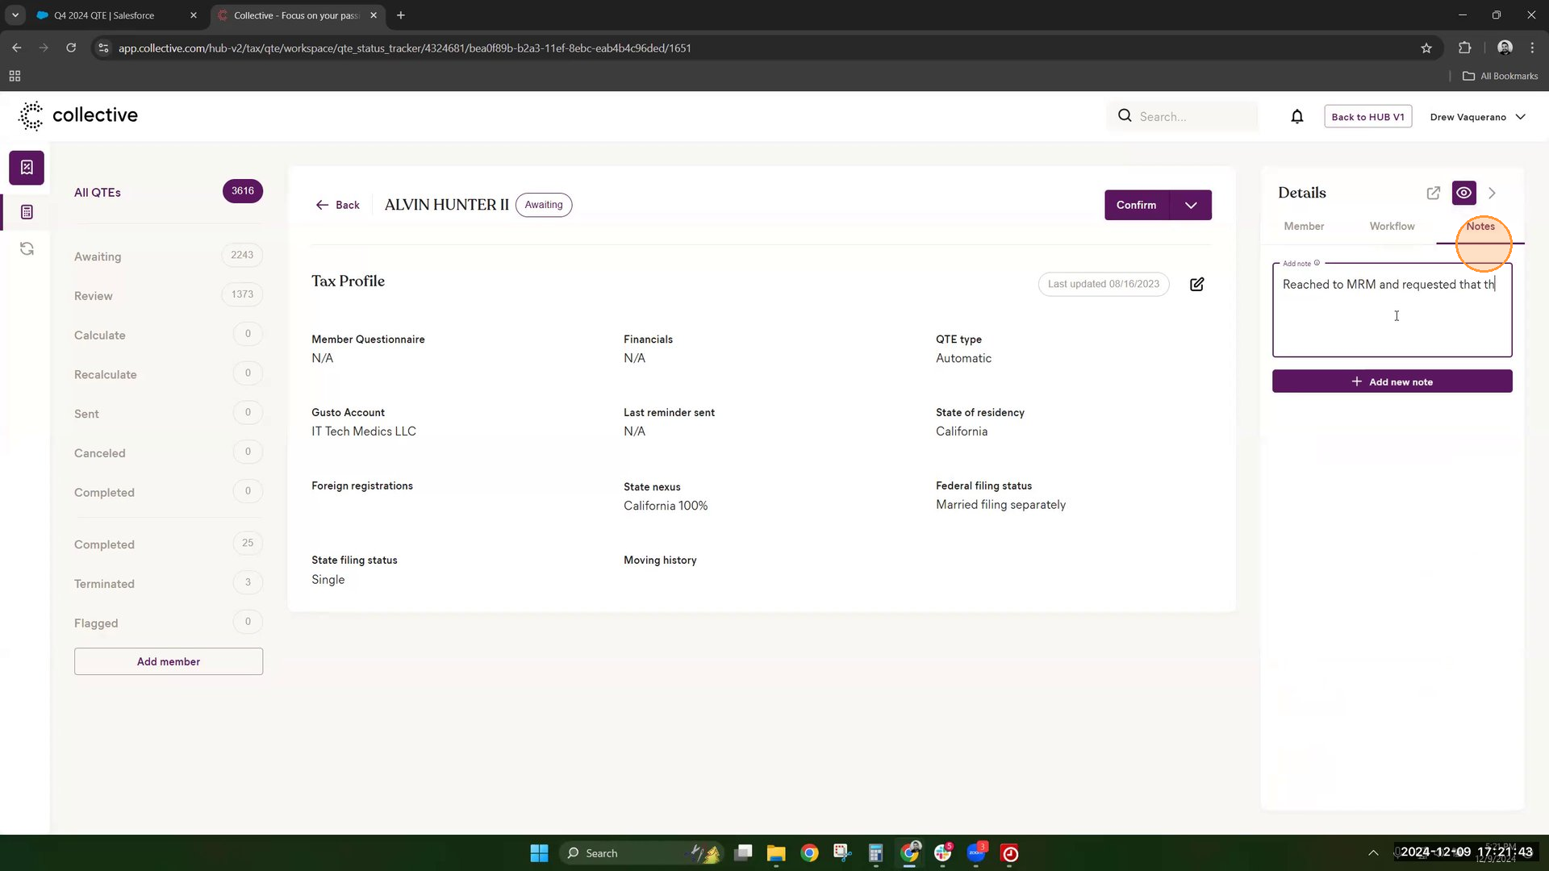
Task: Open Chrome from Windows taskbar
Action: pos(809,853)
